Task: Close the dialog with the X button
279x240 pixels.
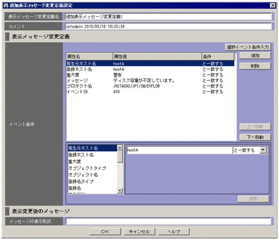Action: 272,5
